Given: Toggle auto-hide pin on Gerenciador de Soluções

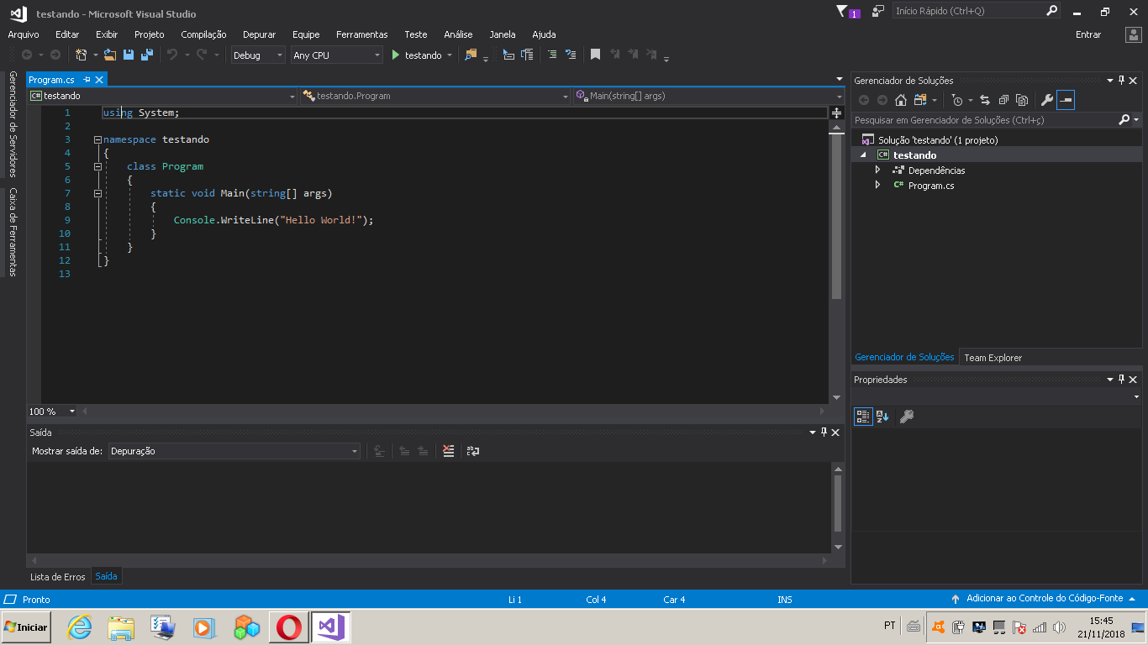Looking at the screenshot, I should [1121, 81].
